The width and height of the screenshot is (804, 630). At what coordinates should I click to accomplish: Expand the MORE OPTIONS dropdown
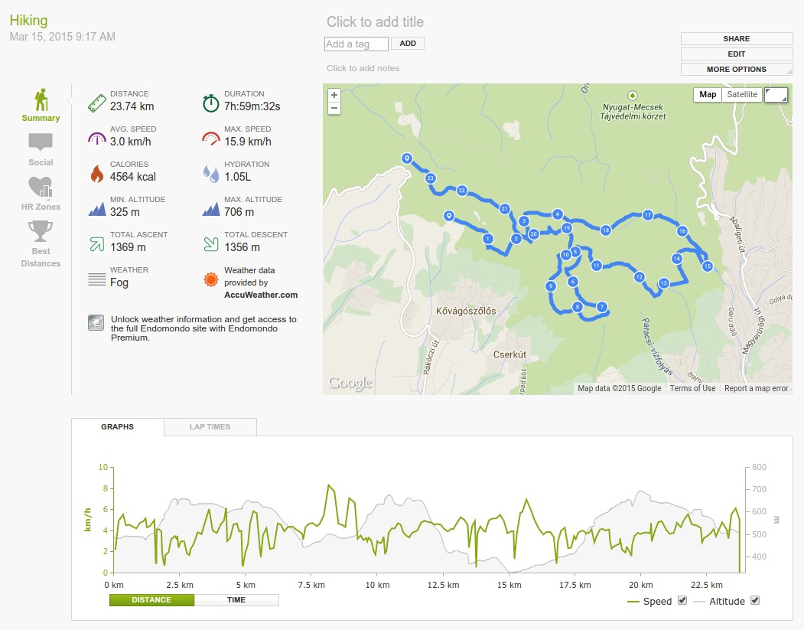pyautogui.click(x=737, y=69)
